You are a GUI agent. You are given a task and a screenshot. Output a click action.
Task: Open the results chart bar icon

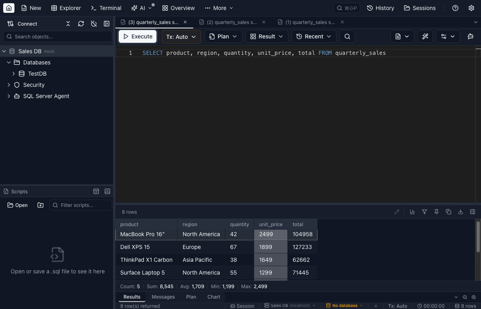412,212
